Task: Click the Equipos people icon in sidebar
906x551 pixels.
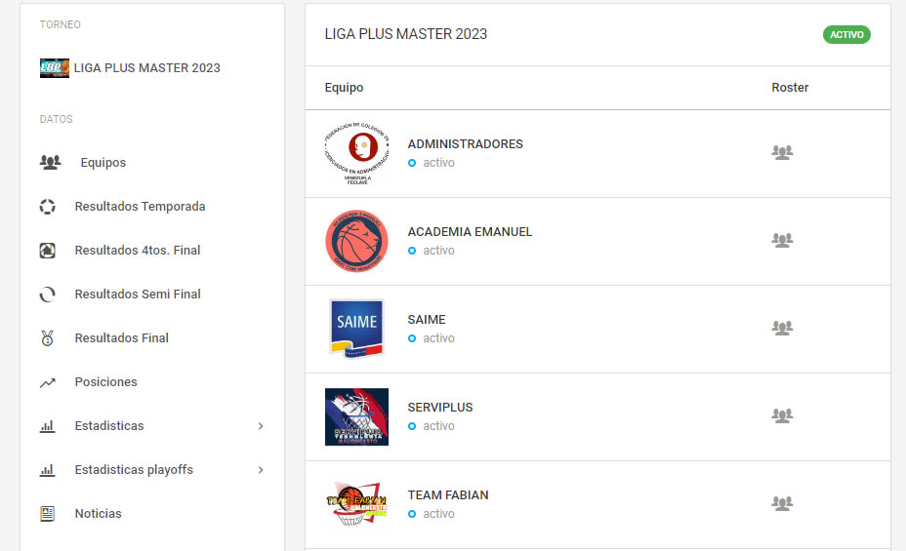Action: click(x=50, y=162)
